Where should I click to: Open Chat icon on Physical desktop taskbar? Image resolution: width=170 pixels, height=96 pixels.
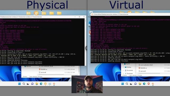(32, 84)
